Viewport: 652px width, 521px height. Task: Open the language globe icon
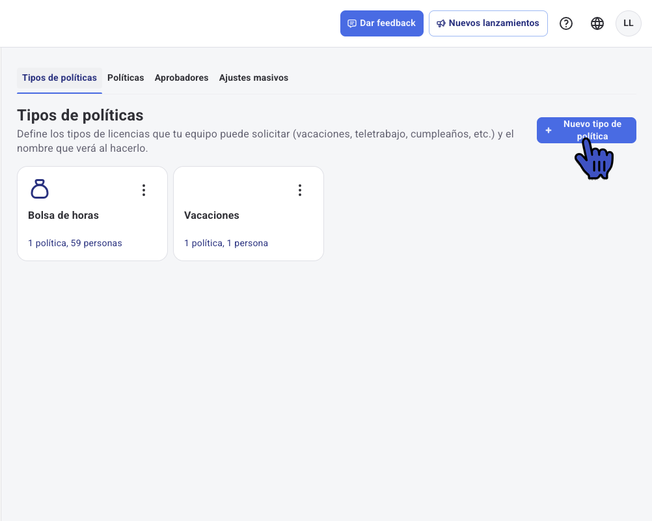[597, 23]
